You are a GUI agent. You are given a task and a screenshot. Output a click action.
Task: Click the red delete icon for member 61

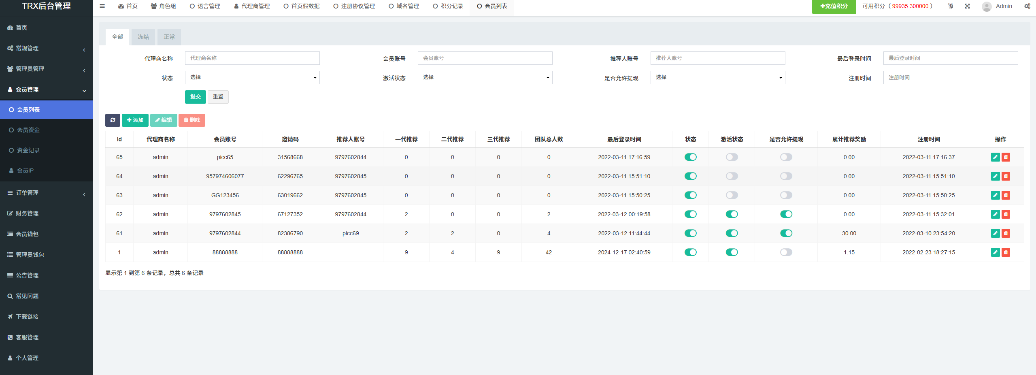[x=1006, y=233]
